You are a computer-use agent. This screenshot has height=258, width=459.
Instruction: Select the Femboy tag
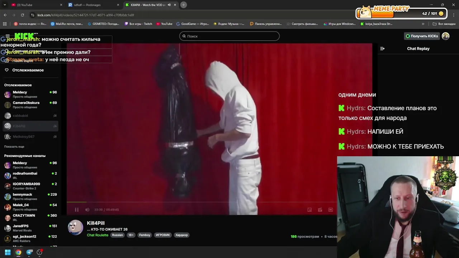pos(145,235)
